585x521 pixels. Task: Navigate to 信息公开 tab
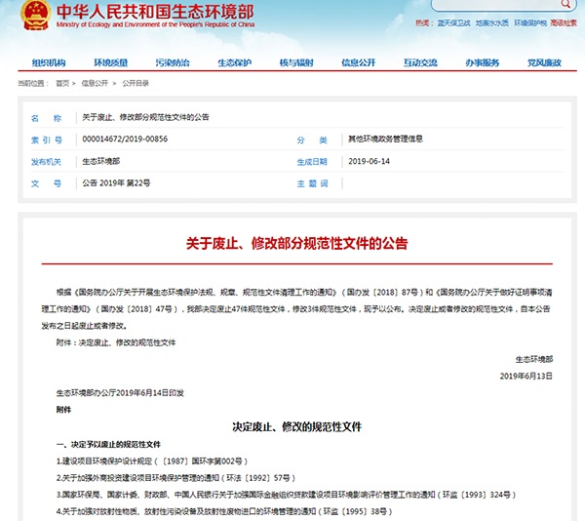tap(357, 63)
